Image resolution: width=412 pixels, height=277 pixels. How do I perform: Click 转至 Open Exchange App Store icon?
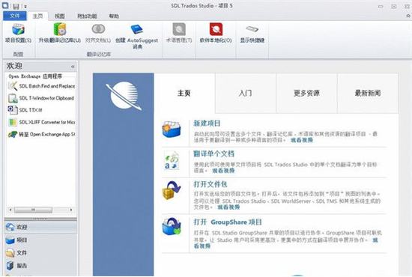point(13,134)
